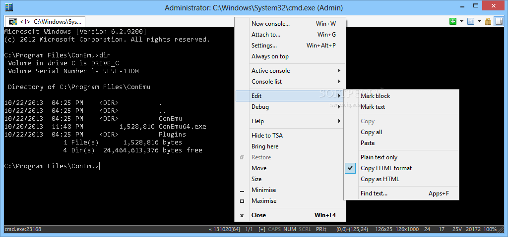Uncheck Copy HTML format option
This screenshot has width=508, height=237.
[401, 168]
